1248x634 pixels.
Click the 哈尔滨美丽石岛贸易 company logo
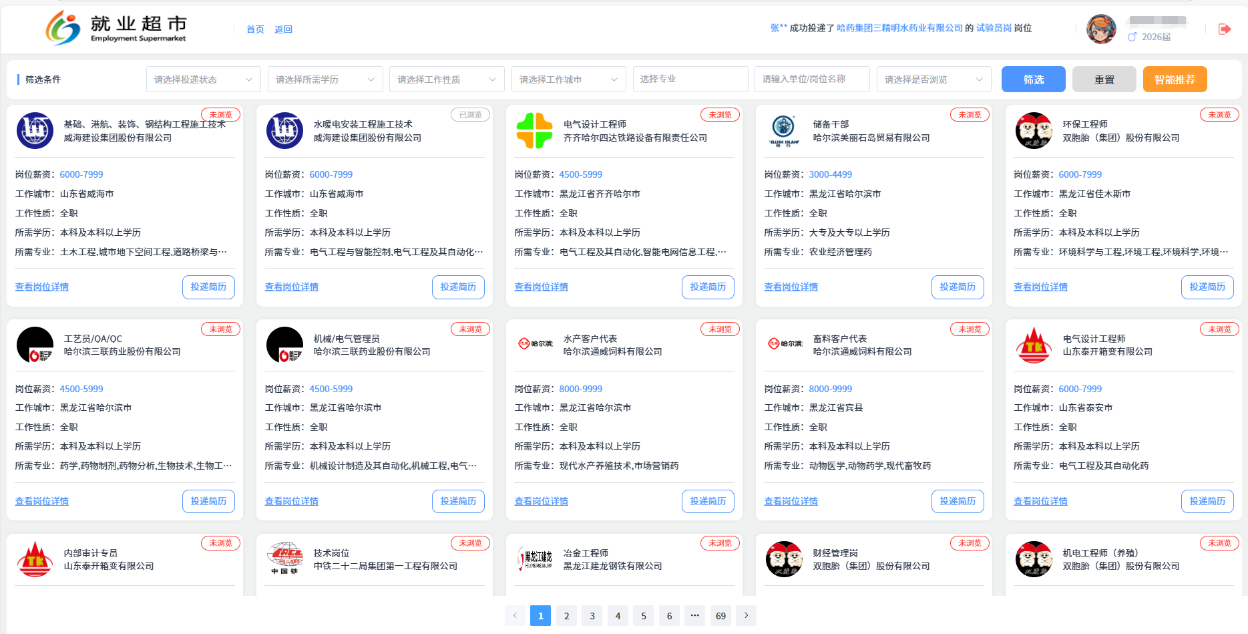[x=784, y=130]
